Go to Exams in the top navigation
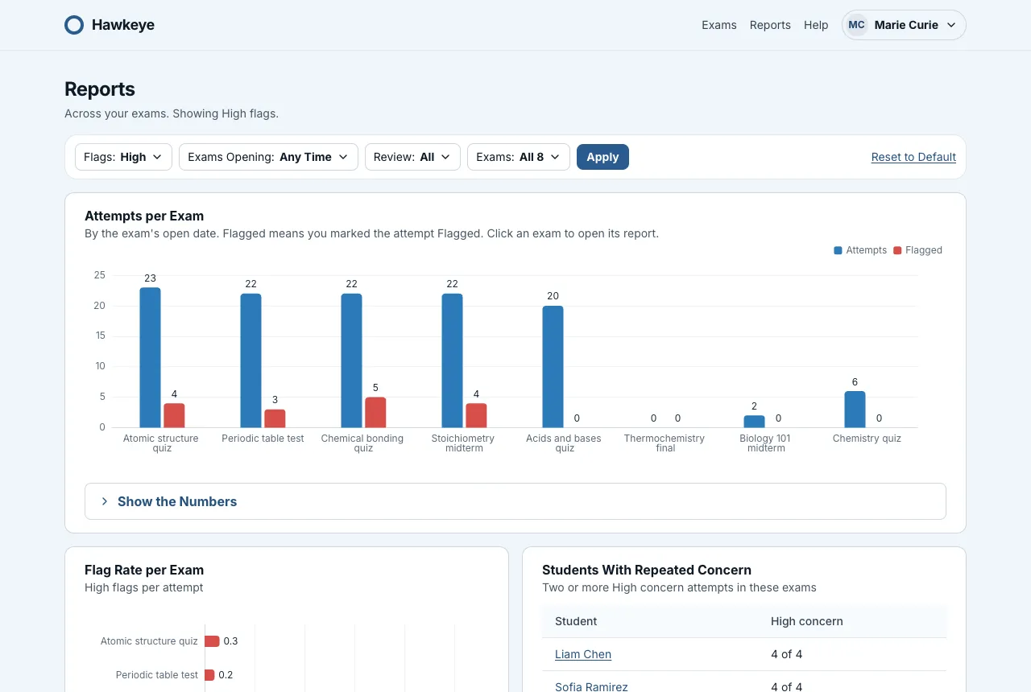1031x692 pixels. pos(719,25)
